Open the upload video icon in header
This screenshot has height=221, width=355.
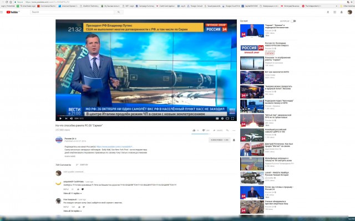tap(328, 12)
